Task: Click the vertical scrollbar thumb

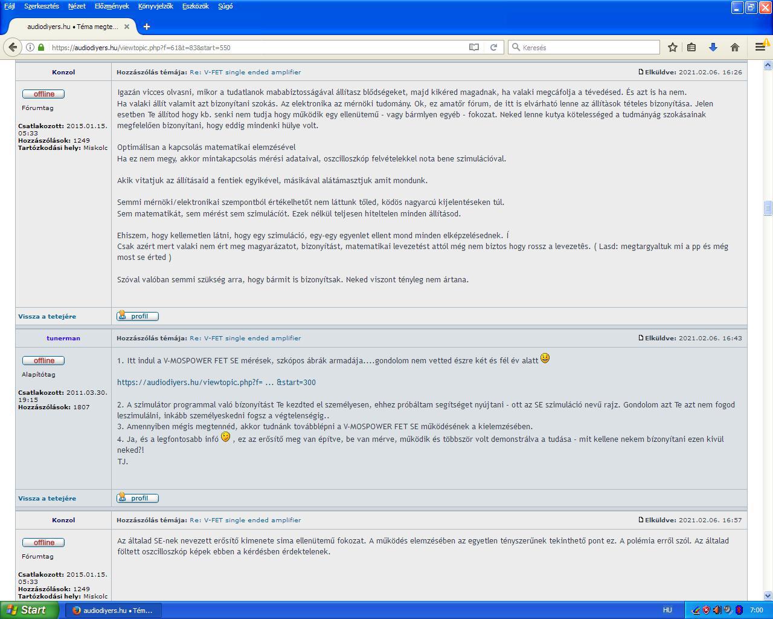Action: pyautogui.click(x=768, y=208)
